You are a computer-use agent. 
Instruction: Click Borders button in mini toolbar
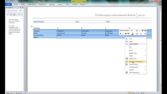(141, 34)
